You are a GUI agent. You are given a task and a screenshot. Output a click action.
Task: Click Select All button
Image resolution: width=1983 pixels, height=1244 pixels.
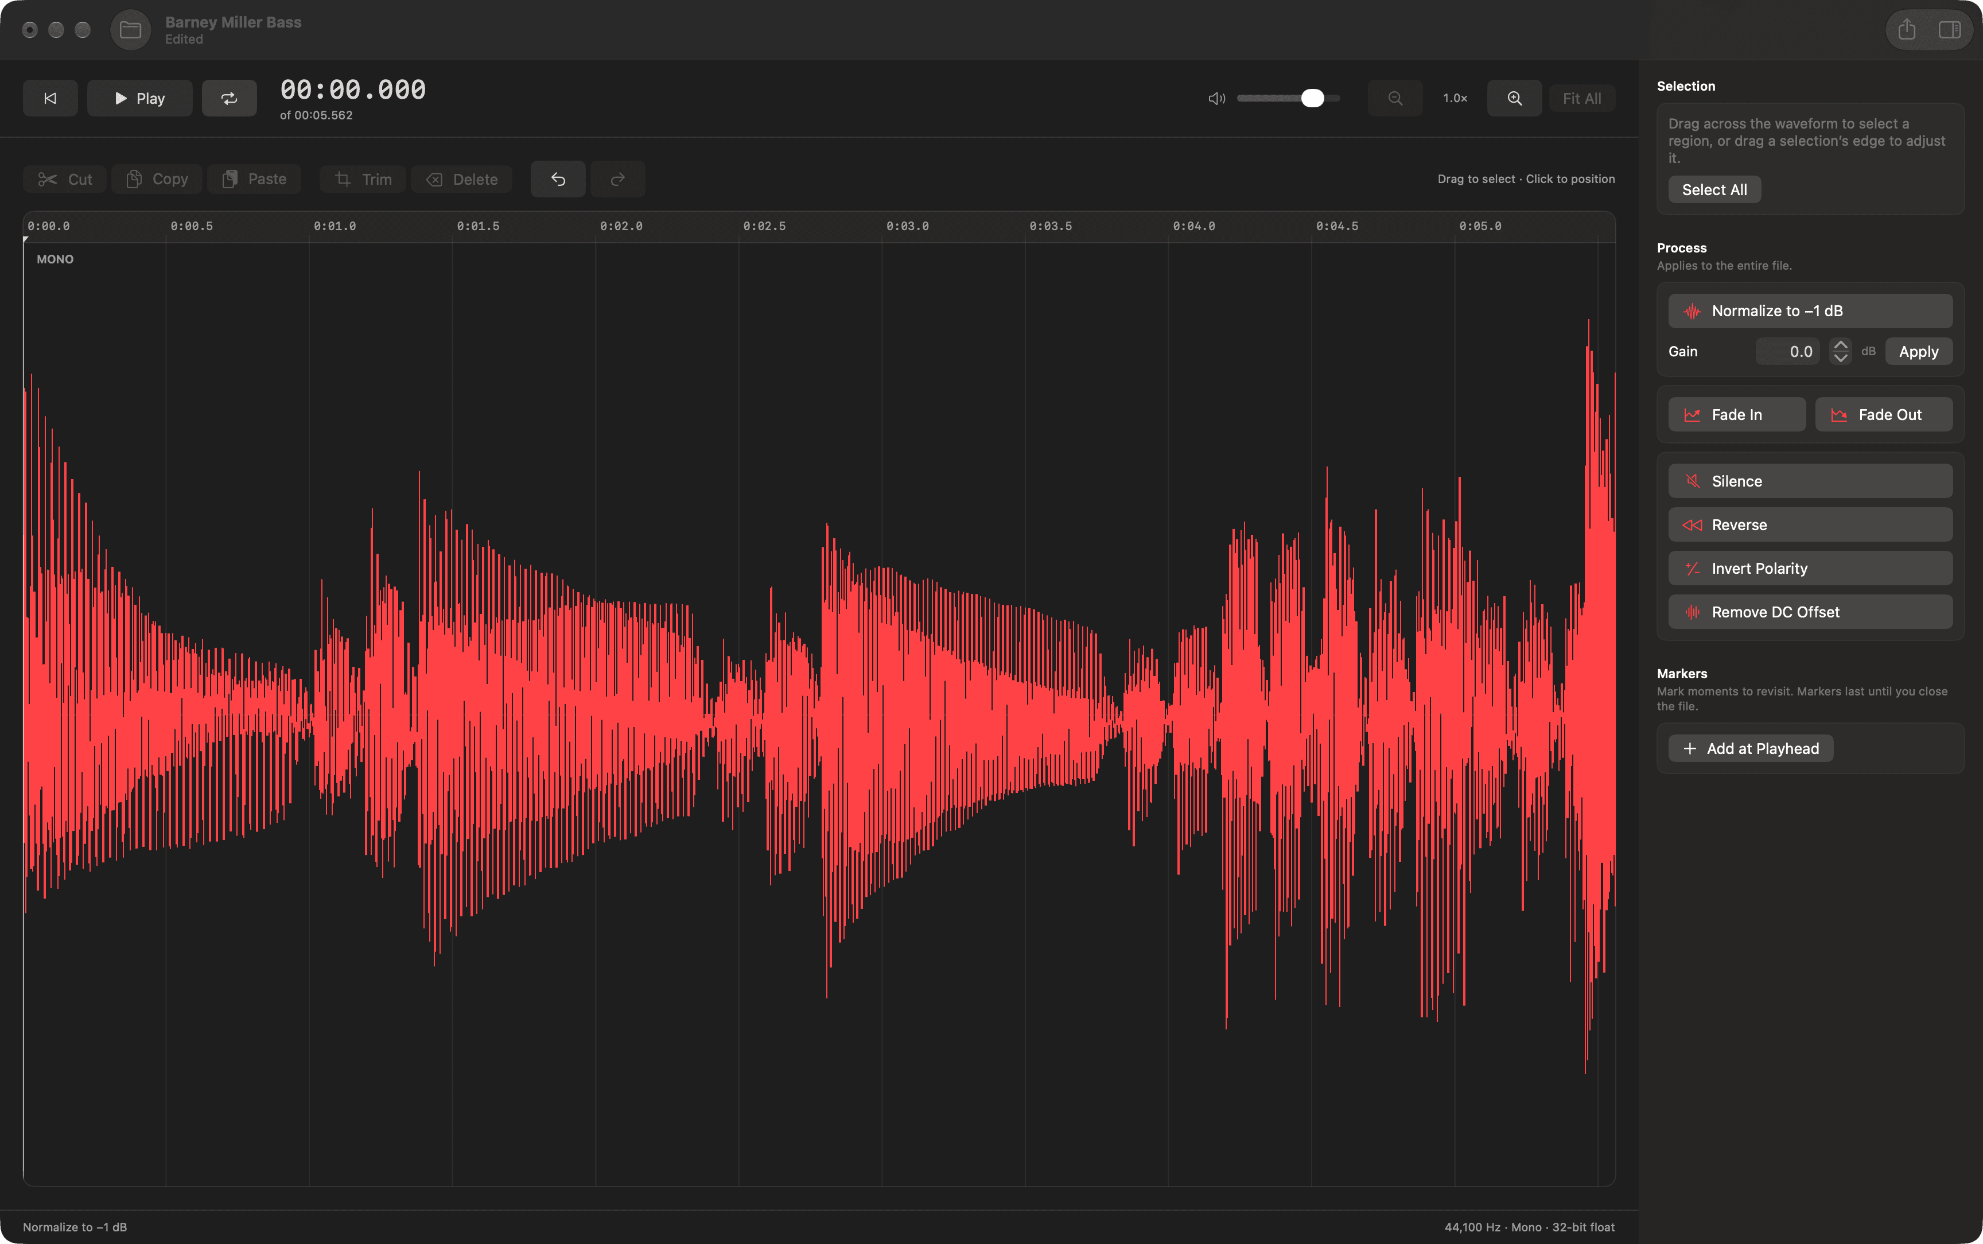click(1714, 190)
